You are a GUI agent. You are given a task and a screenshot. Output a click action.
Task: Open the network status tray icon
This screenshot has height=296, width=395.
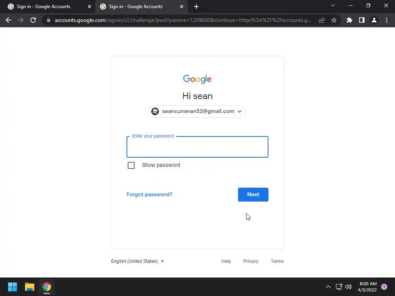click(339, 287)
